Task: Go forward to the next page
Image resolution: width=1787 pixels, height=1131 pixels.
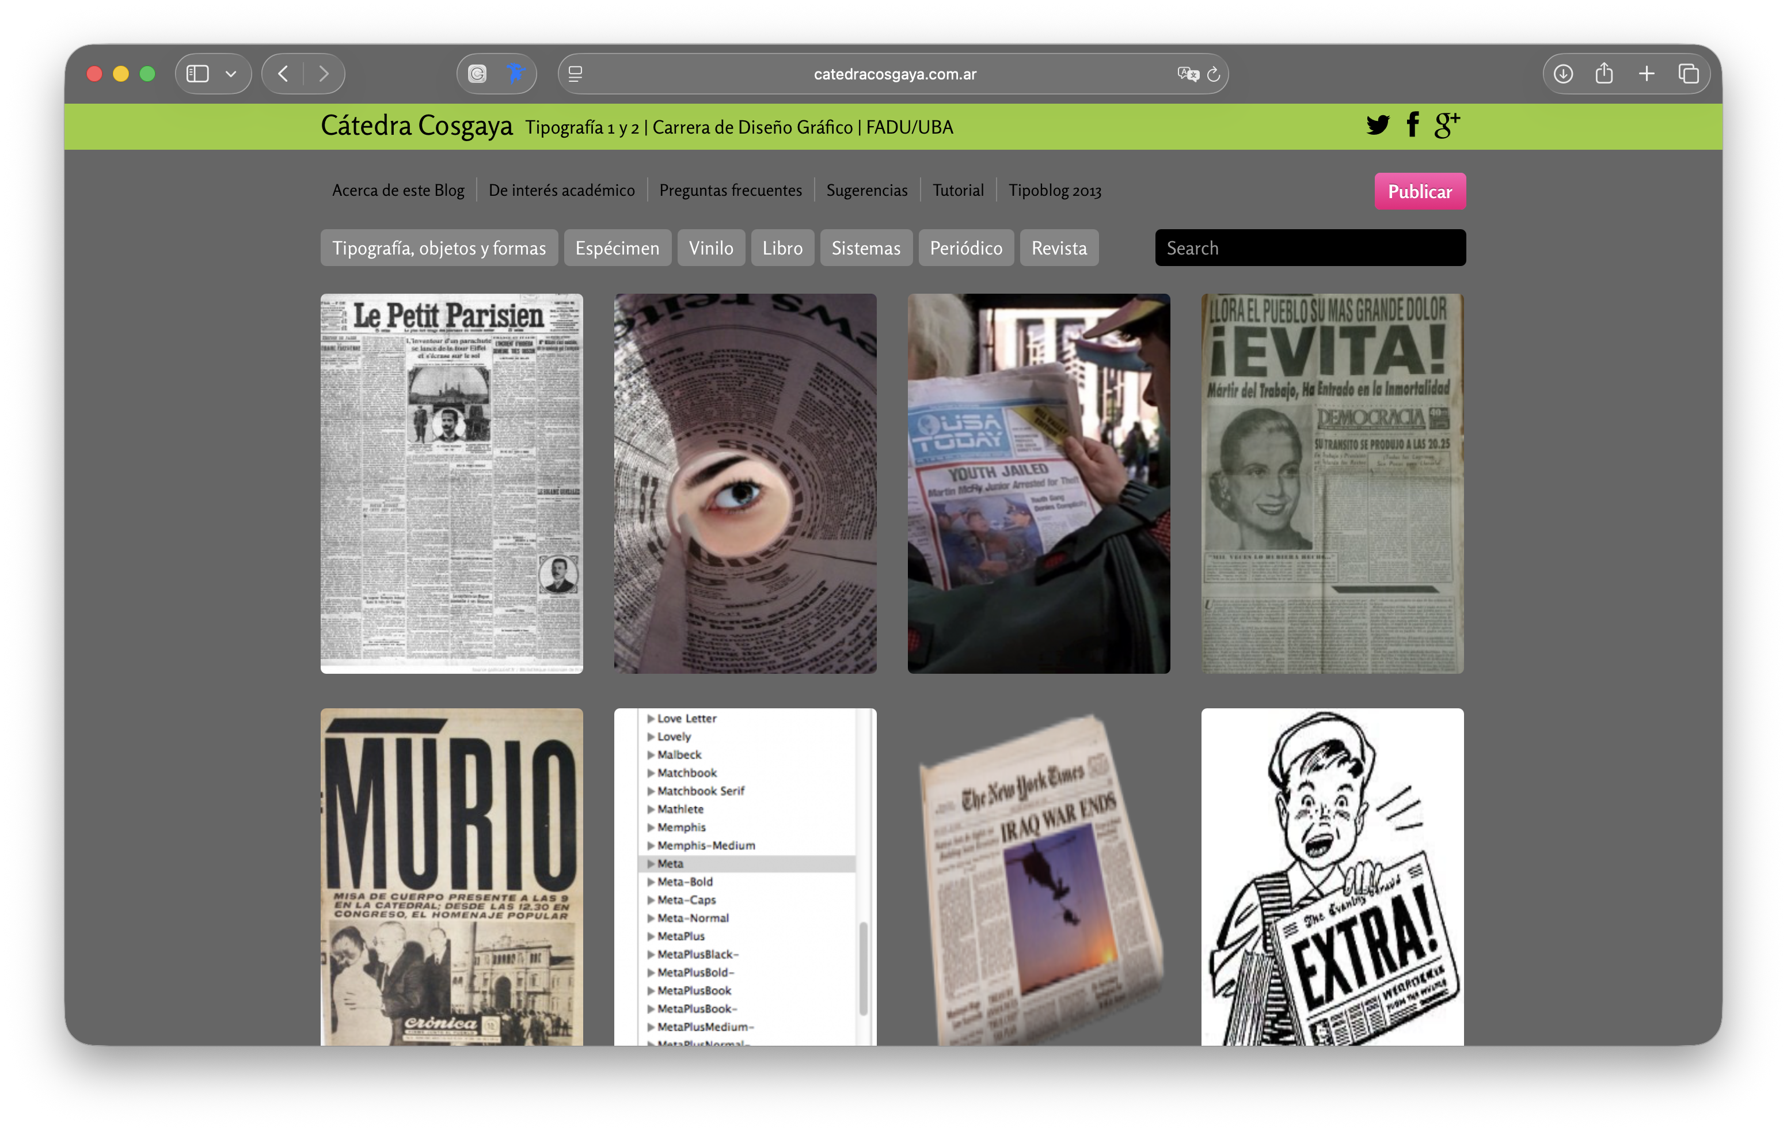Action: pyautogui.click(x=324, y=74)
